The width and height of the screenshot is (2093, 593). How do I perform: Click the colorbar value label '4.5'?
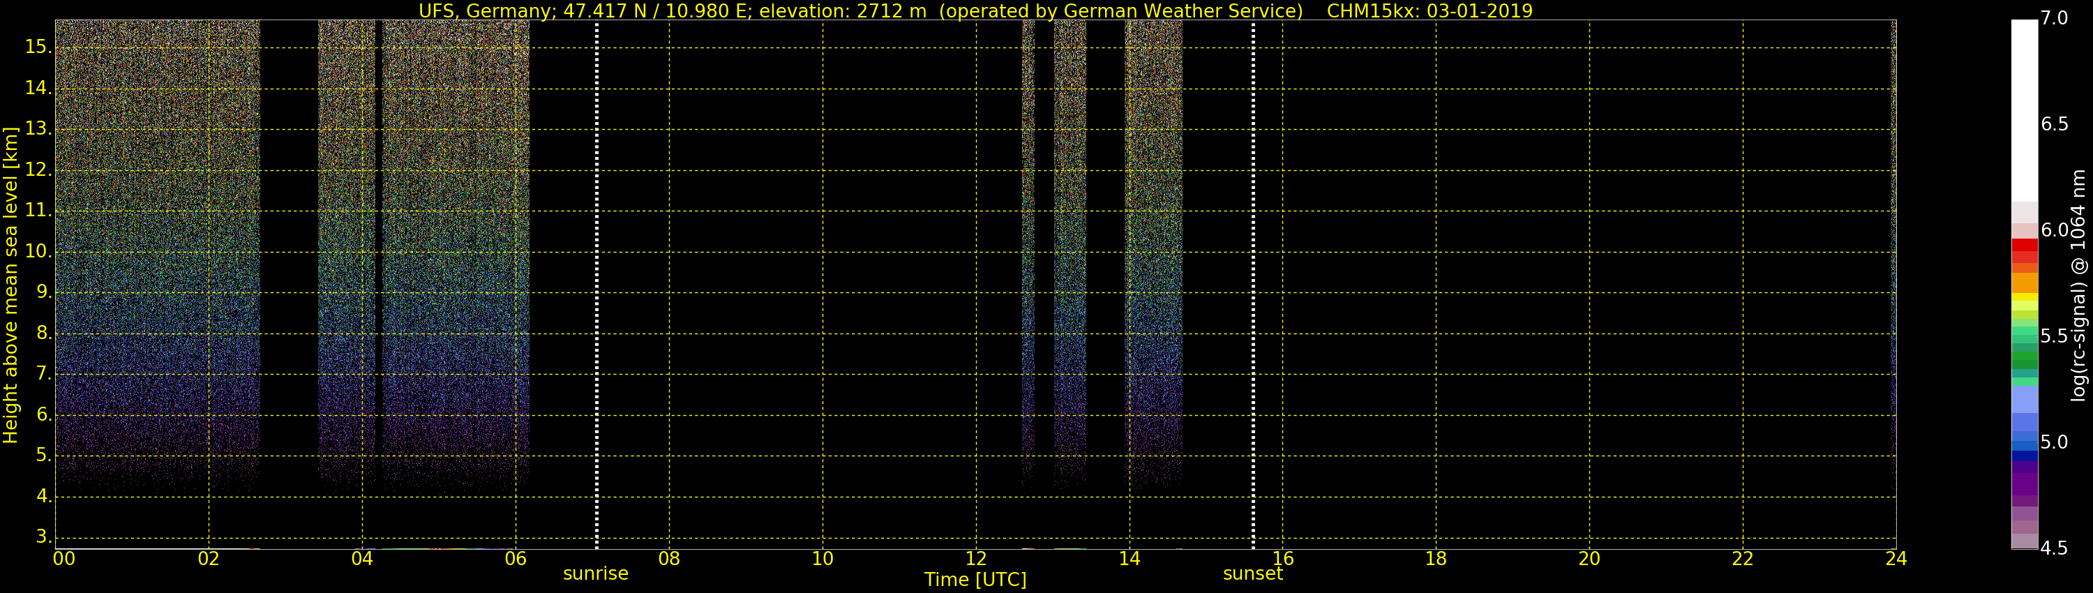pyautogui.click(x=2055, y=548)
